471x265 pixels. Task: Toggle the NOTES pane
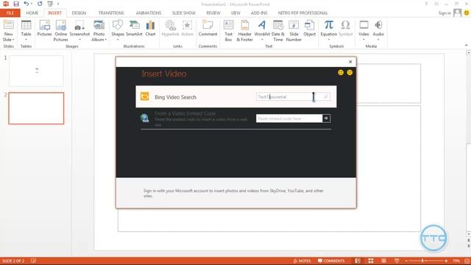coord(302,261)
